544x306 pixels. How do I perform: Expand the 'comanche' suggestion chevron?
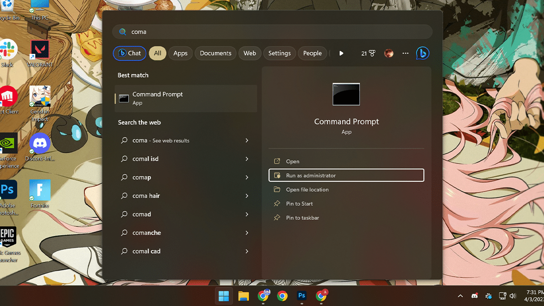[x=247, y=233]
